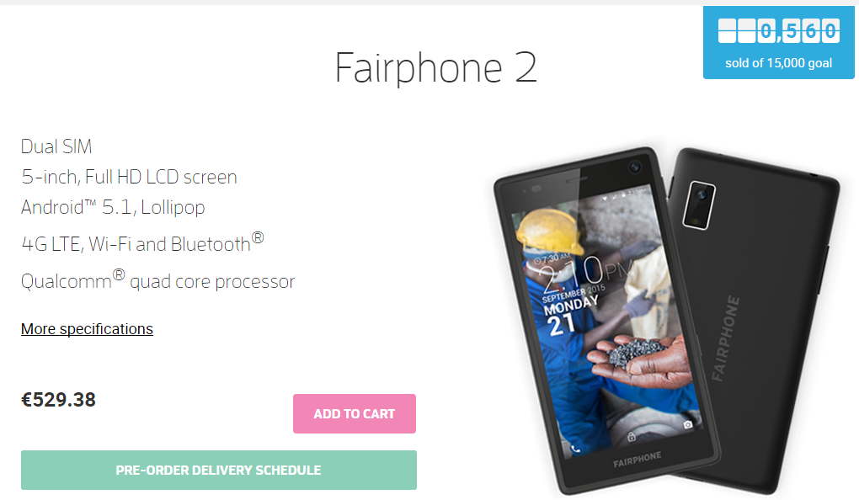The image size is (859, 500).
Task: Click the front-facing camera above the screen
Action: (635, 167)
